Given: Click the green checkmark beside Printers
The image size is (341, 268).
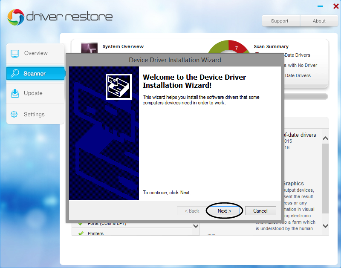Looking at the screenshot, I should [x=81, y=233].
